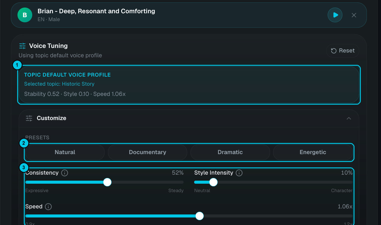Click the 'PRESETS' section label
Viewport: 381px width, 225px height.
click(x=37, y=138)
